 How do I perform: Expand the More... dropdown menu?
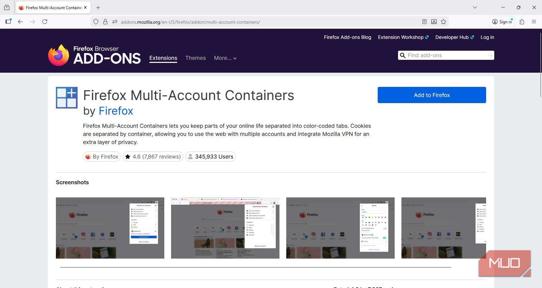click(225, 58)
